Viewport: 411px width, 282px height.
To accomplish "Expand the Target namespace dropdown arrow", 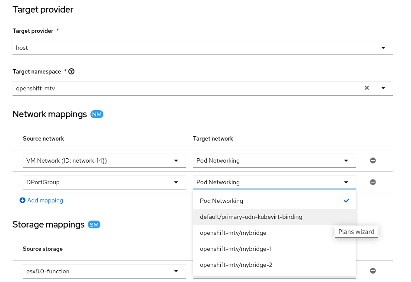I will click(x=383, y=88).
